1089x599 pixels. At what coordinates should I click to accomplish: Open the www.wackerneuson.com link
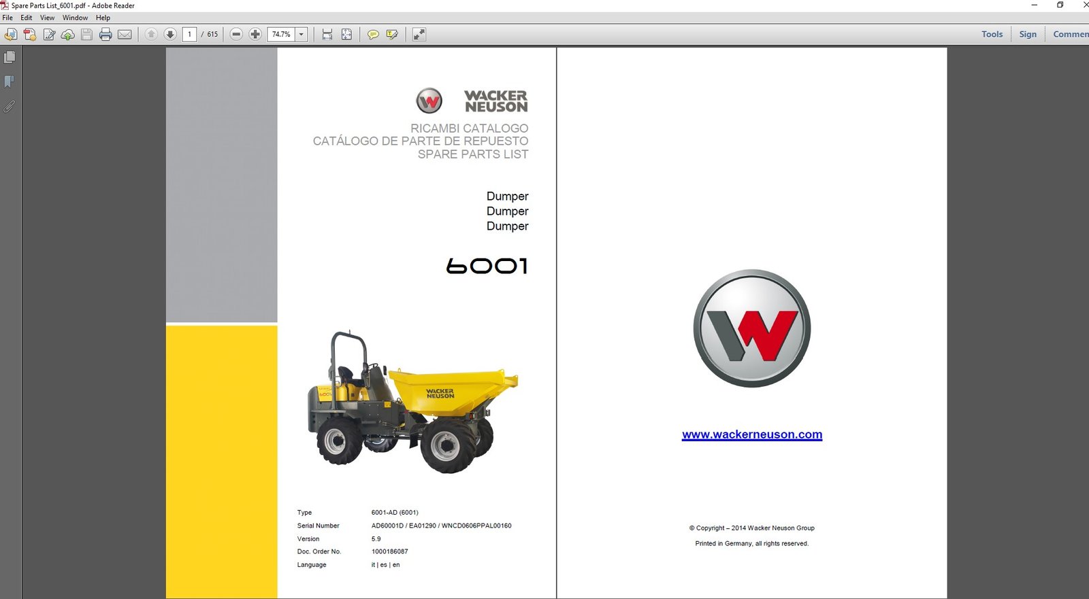(x=752, y=434)
